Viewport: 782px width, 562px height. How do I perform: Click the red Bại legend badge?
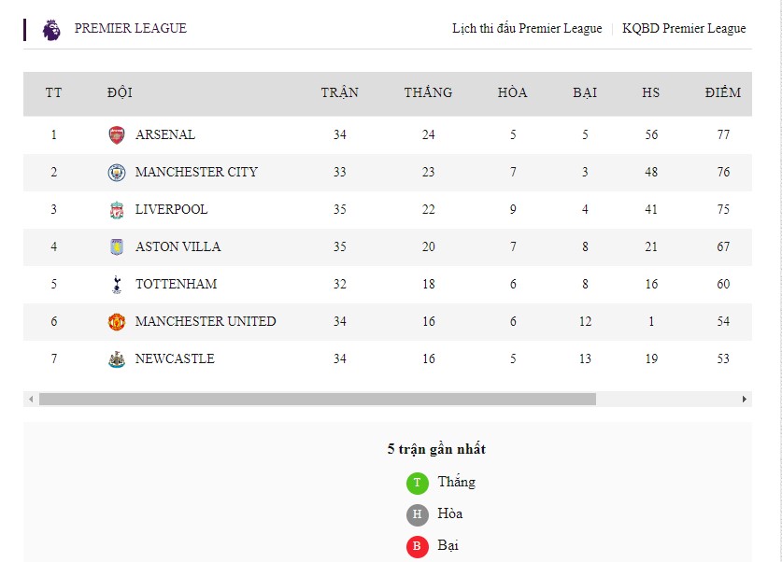pyautogui.click(x=417, y=546)
